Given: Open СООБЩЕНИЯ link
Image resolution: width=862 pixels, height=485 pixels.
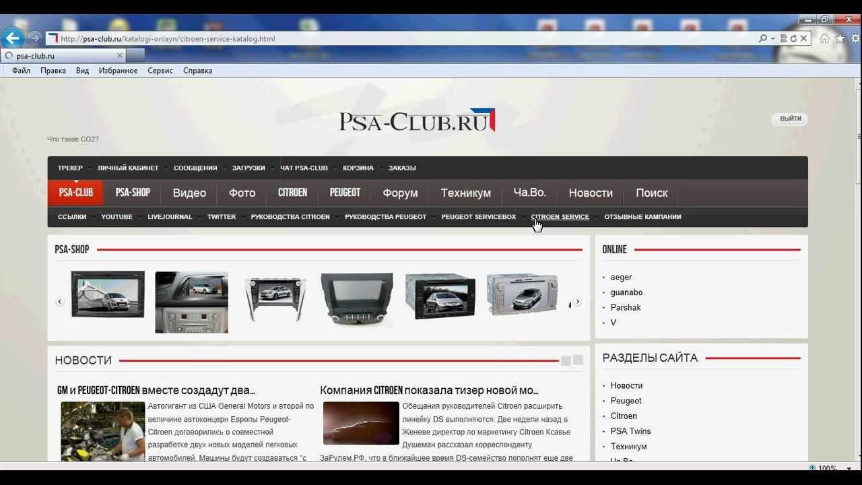Looking at the screenshot, I should pos(195,168).
